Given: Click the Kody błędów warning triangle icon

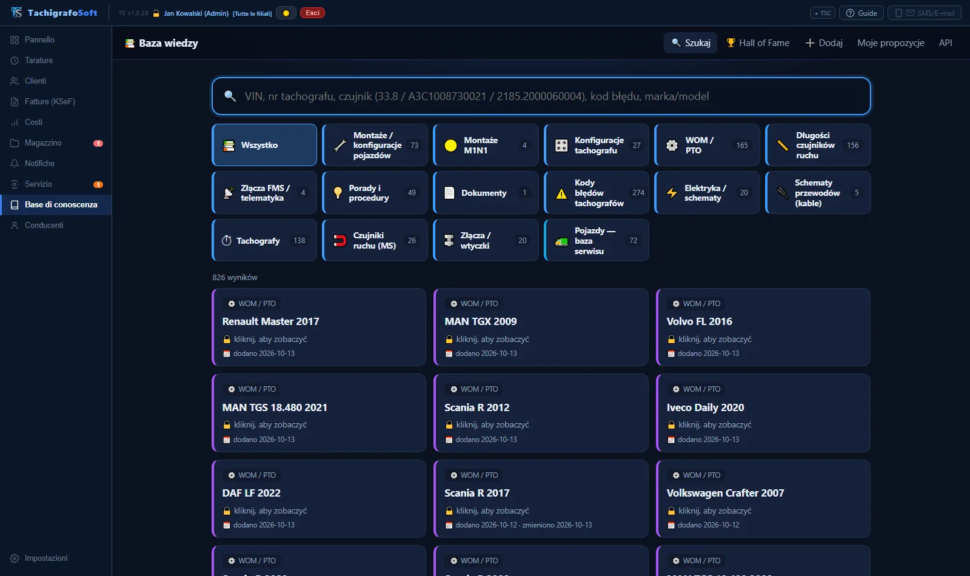Looking at the screenshot, I should click(561, 193).
